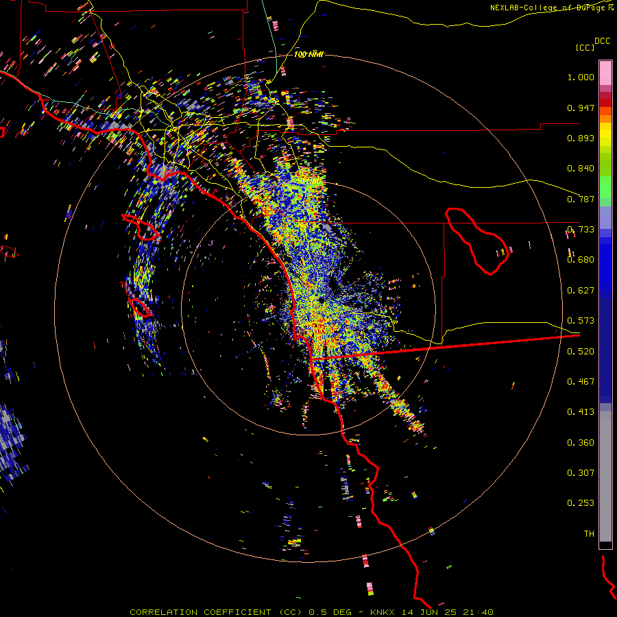The image size is (617, 617).
Task: Select the 0.840 scale value
Action: [x=581, y=169]
